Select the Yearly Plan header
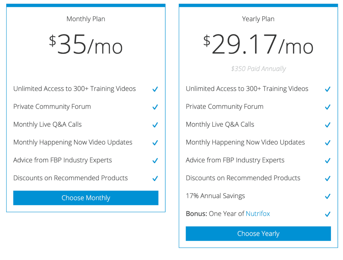Screen dimensions: 343x260 [x=258, y=19]
